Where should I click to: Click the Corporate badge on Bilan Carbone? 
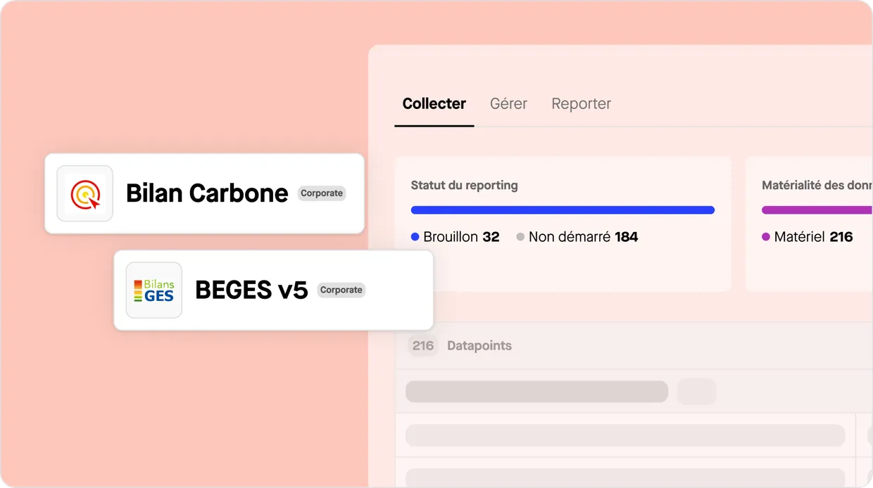322,193
